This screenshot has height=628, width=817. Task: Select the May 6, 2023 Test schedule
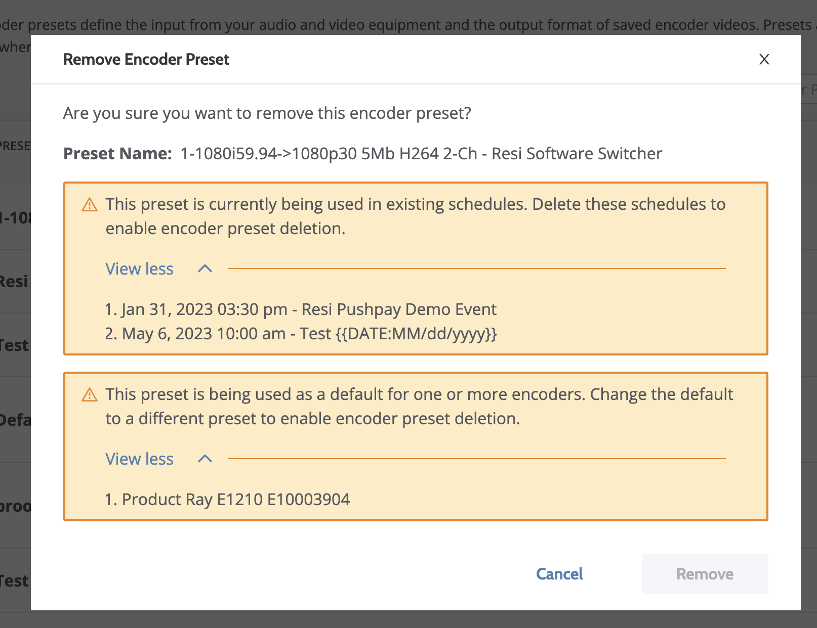tap(301, 334)
